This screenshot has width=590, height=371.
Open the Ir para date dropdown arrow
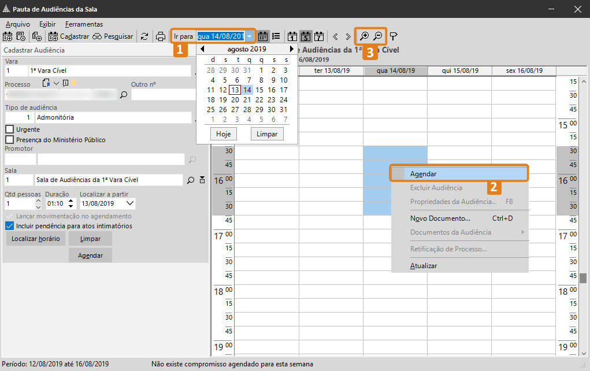tap(249, 36)
